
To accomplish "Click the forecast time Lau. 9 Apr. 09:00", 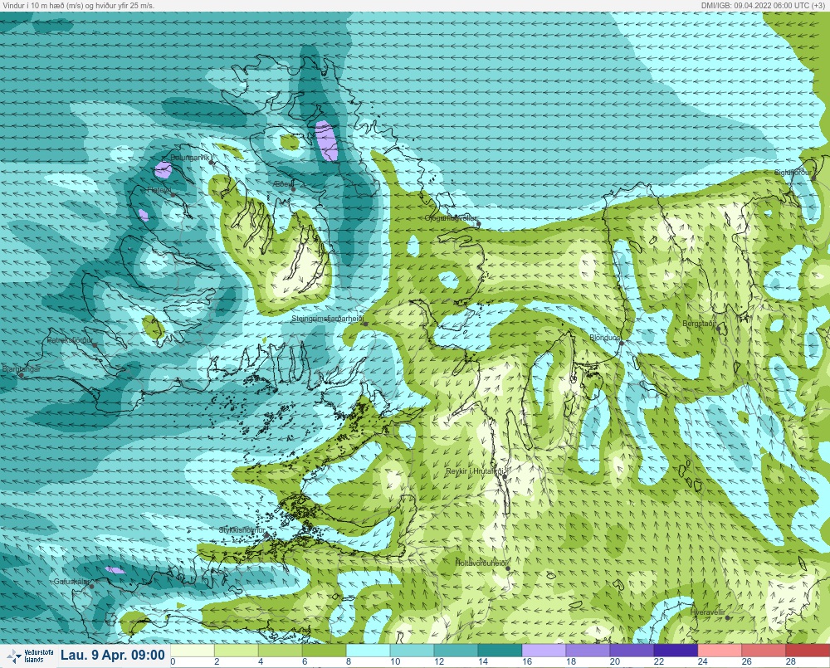I will click(x=113, y=656).
